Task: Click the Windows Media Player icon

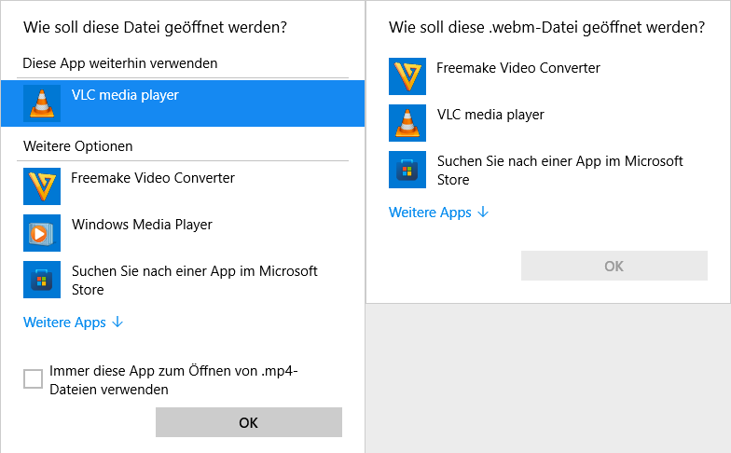Action: pos(42,233)
